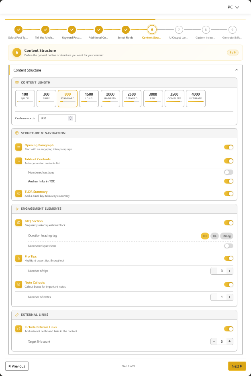Click the Next button
The image size is (251, 376).
[237, 366]
